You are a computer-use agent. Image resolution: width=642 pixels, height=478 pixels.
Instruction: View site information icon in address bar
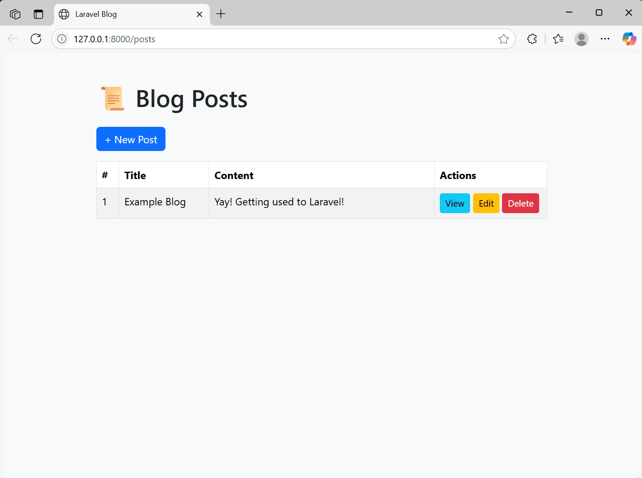coord(62,39)
